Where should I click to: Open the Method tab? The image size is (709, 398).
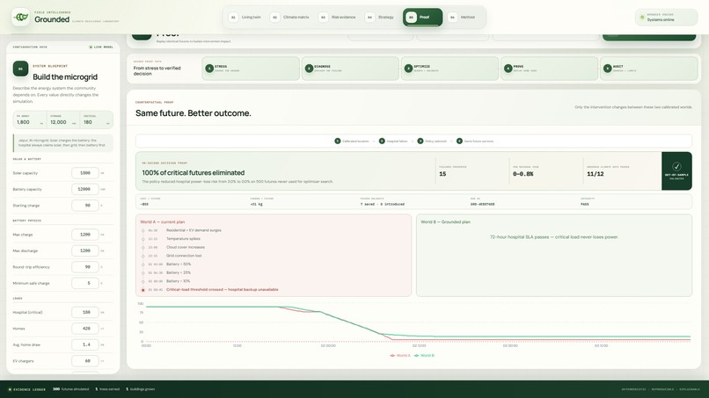[x=462, y=18]
